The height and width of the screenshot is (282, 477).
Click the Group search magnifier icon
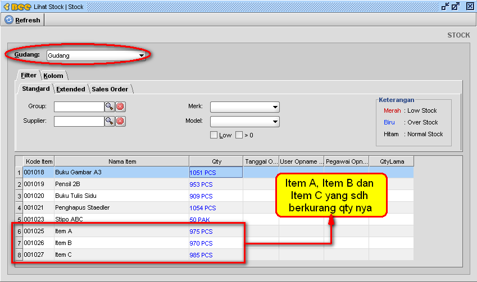pos(110,107)
